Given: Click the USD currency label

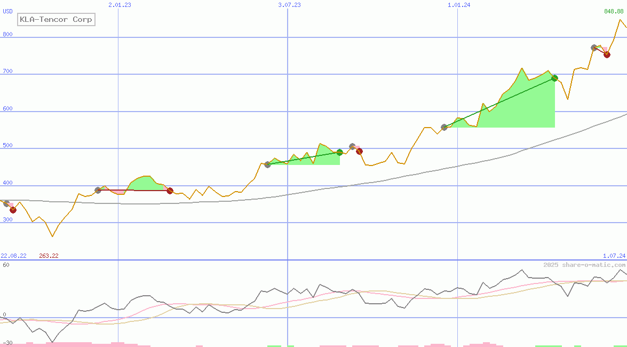Looking at the screenshot, I should (x=7, y=11).
